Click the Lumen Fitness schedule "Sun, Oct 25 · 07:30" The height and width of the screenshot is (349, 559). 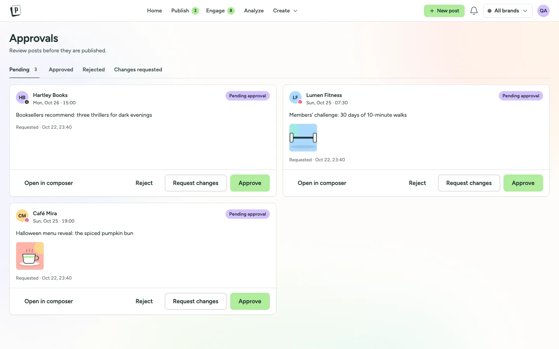pos(327,103)
